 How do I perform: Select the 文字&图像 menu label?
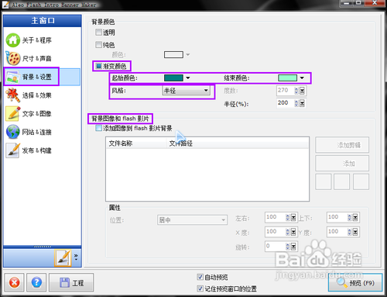pyautogui.click(x=36, y=113)
